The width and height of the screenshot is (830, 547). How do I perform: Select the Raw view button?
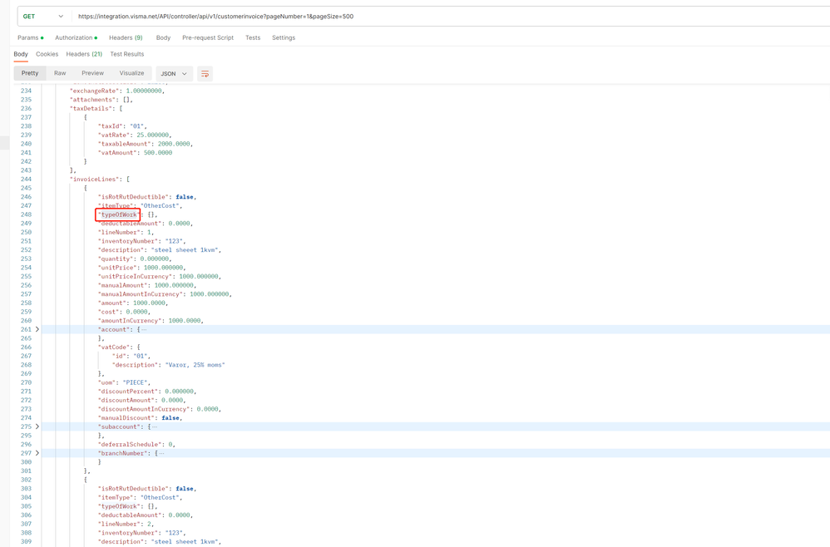(60, 73)
